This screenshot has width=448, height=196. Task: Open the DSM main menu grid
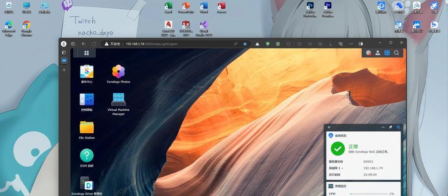tap(86, 53)
